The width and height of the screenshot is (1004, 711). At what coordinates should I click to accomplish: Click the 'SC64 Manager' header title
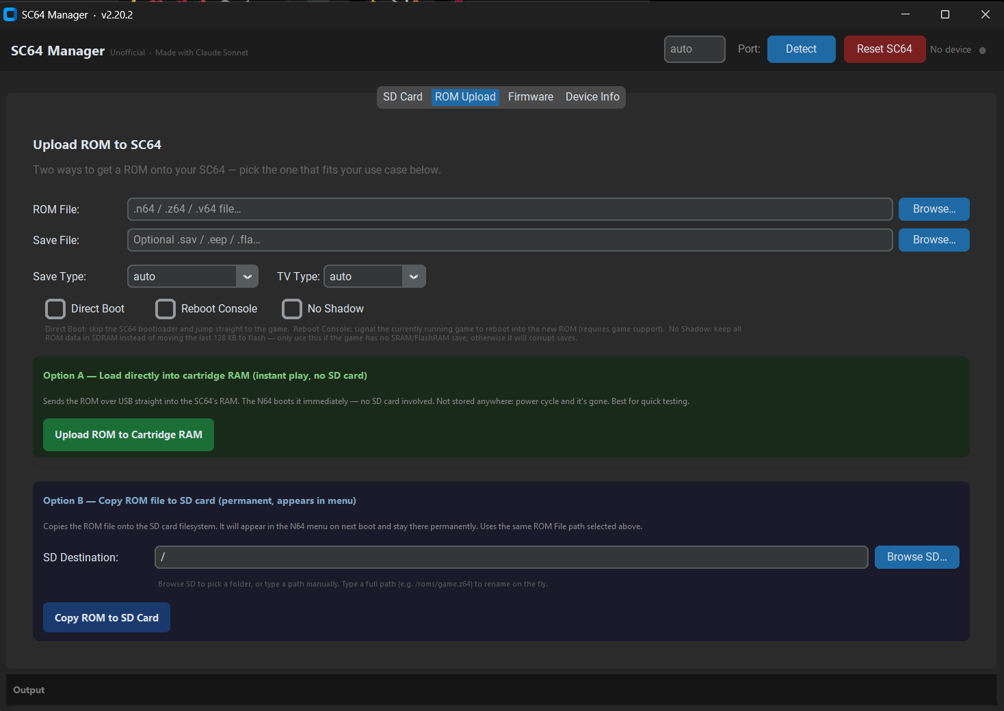pyautogui.click(x=58, y=51)
